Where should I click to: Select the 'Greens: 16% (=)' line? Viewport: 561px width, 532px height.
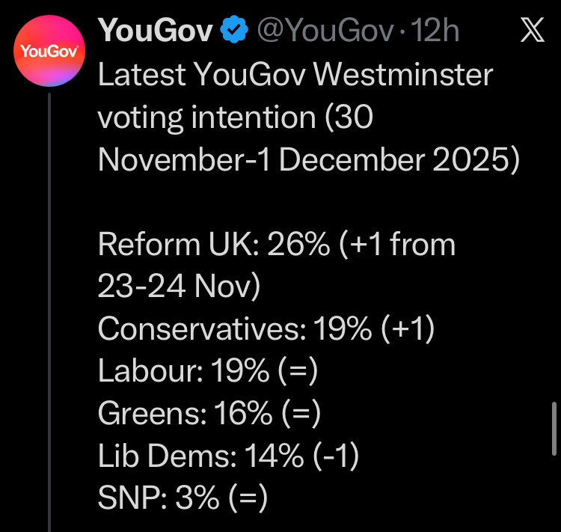tap(209, 413)
